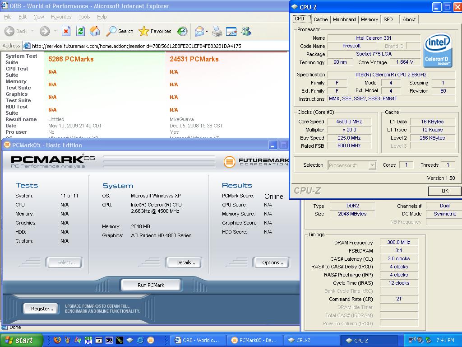The image size is (462, 347).
Task: Click the MikeGuava result name
Action: (182, 119)
